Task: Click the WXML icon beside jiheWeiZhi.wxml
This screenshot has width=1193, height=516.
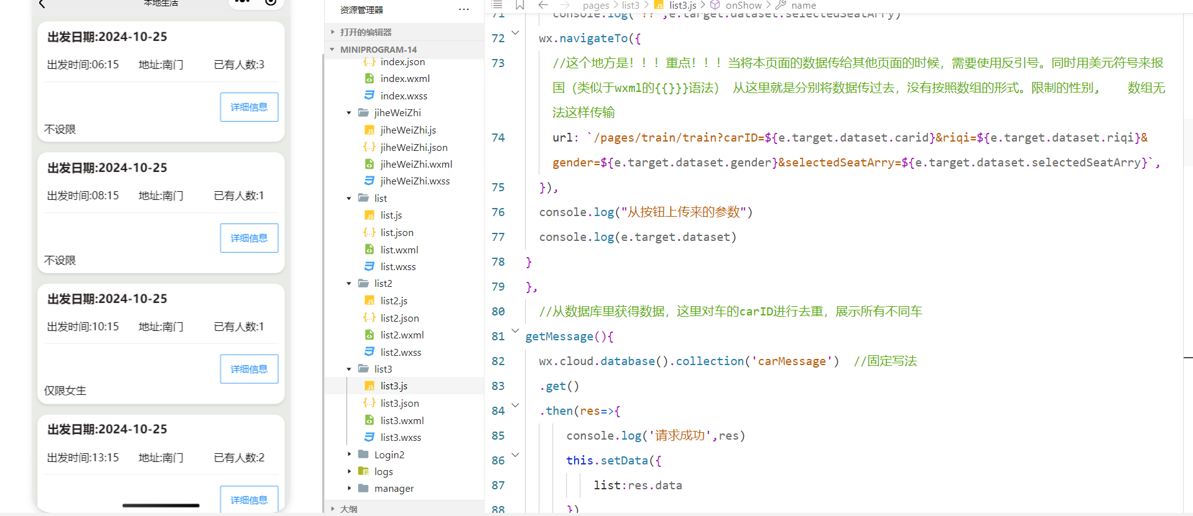Action: (x=369, y=164)
